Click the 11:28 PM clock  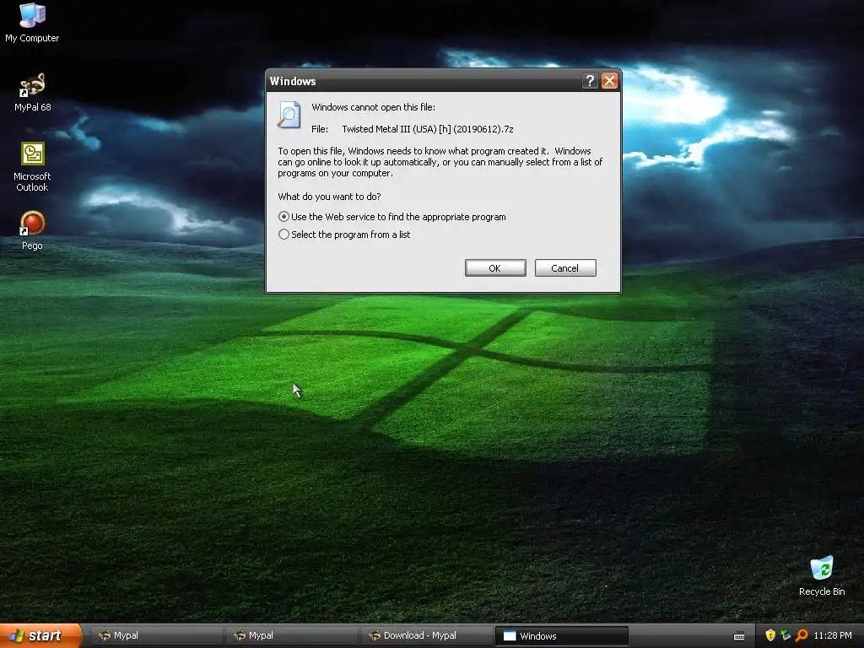832,635
